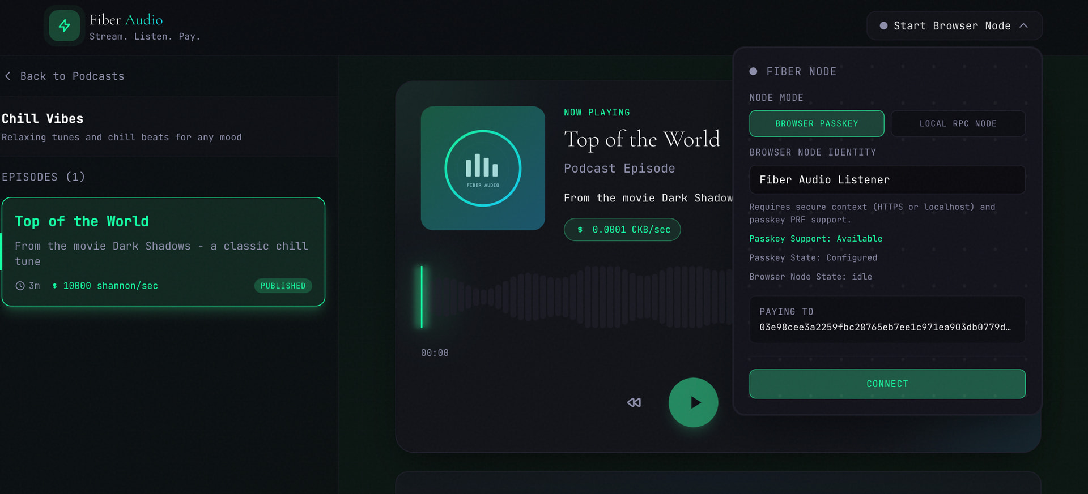1088x494 pixels.
Task: Select Browser Passkey node mode
Action: pos(816,123)
